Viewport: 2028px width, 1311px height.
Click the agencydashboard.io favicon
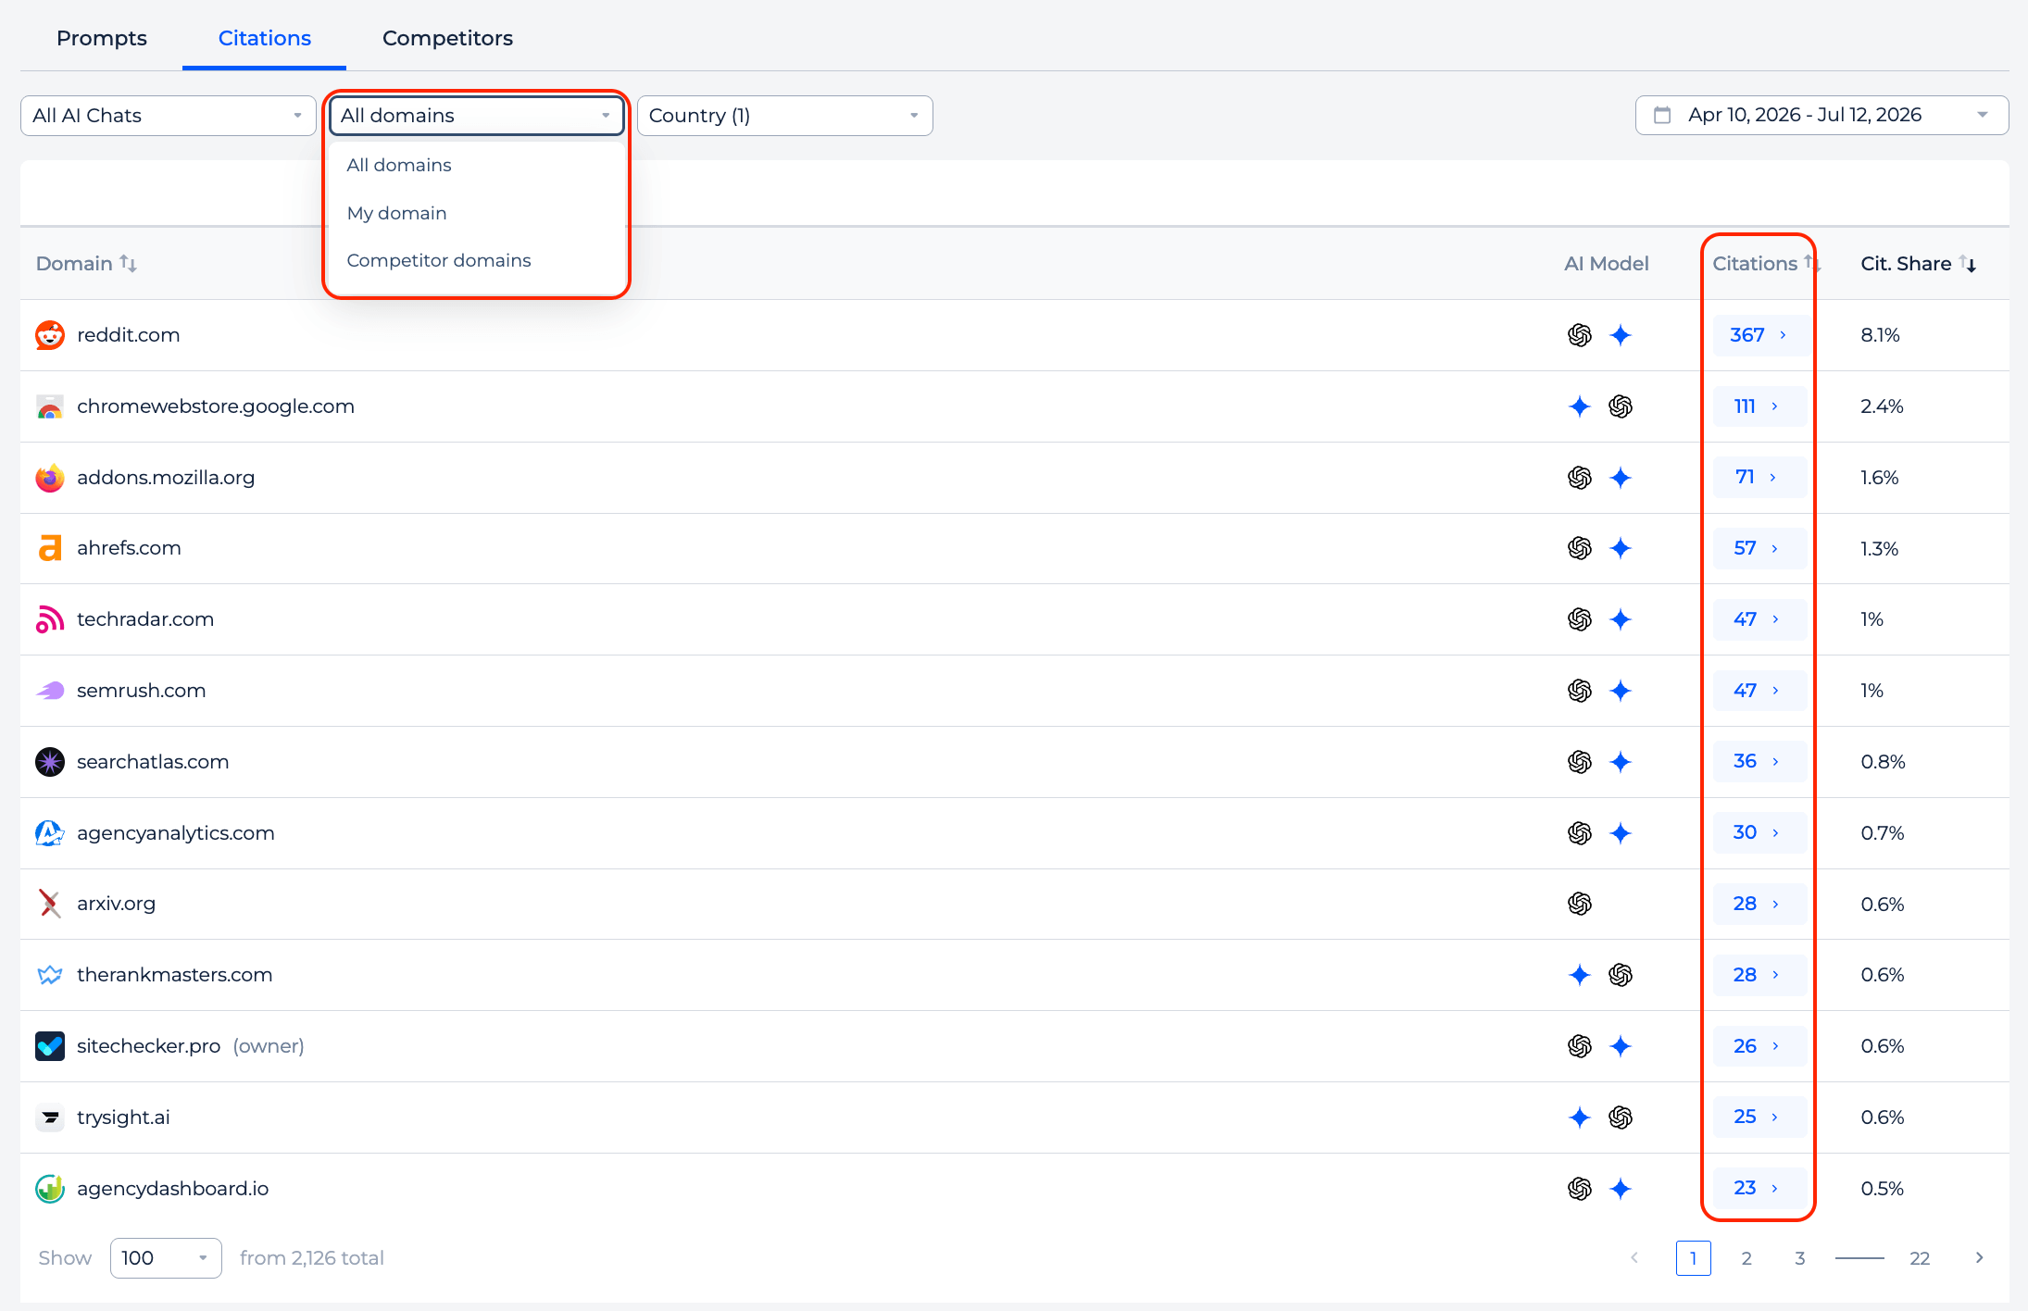click(50, 1189)
